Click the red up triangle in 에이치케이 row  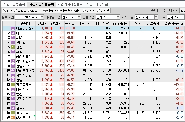coord(51,57)
